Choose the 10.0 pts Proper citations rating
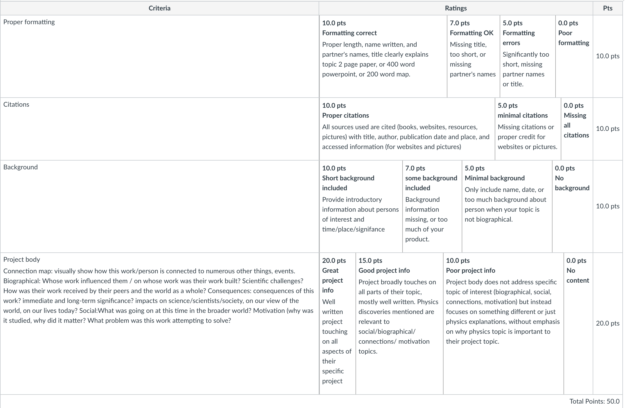Image resolution: width=629 pixels, height=408 pixels. click(x=407, y=129)
